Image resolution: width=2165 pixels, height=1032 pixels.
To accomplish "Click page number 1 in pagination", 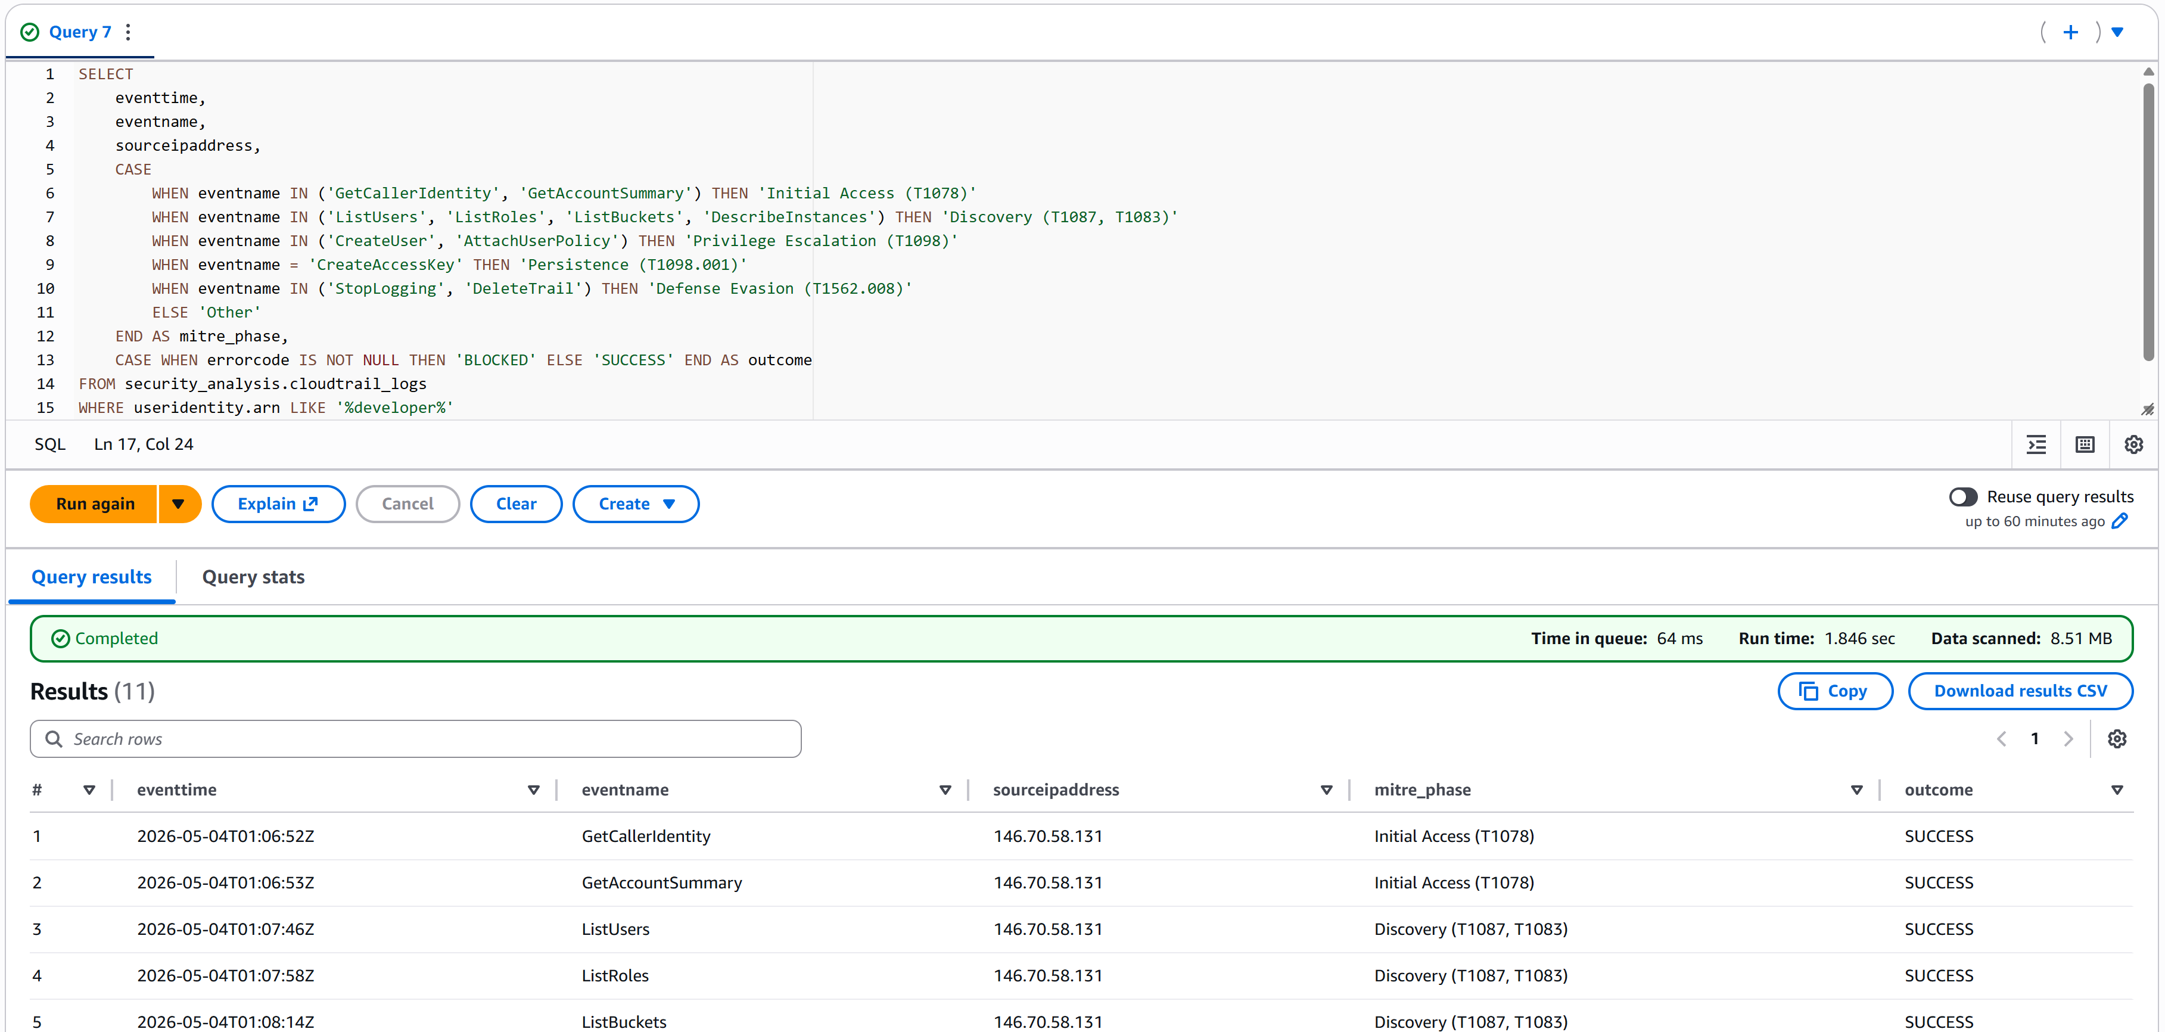I will pos(2034,739).
